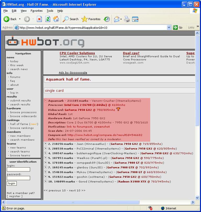Open the Search magnifier toolbar button
The width and height of the screenshot is (201, 212).
pyautogui.click(x=70, y=19)
